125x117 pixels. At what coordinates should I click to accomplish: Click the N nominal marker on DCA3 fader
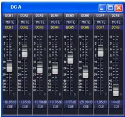click(45, 49)
